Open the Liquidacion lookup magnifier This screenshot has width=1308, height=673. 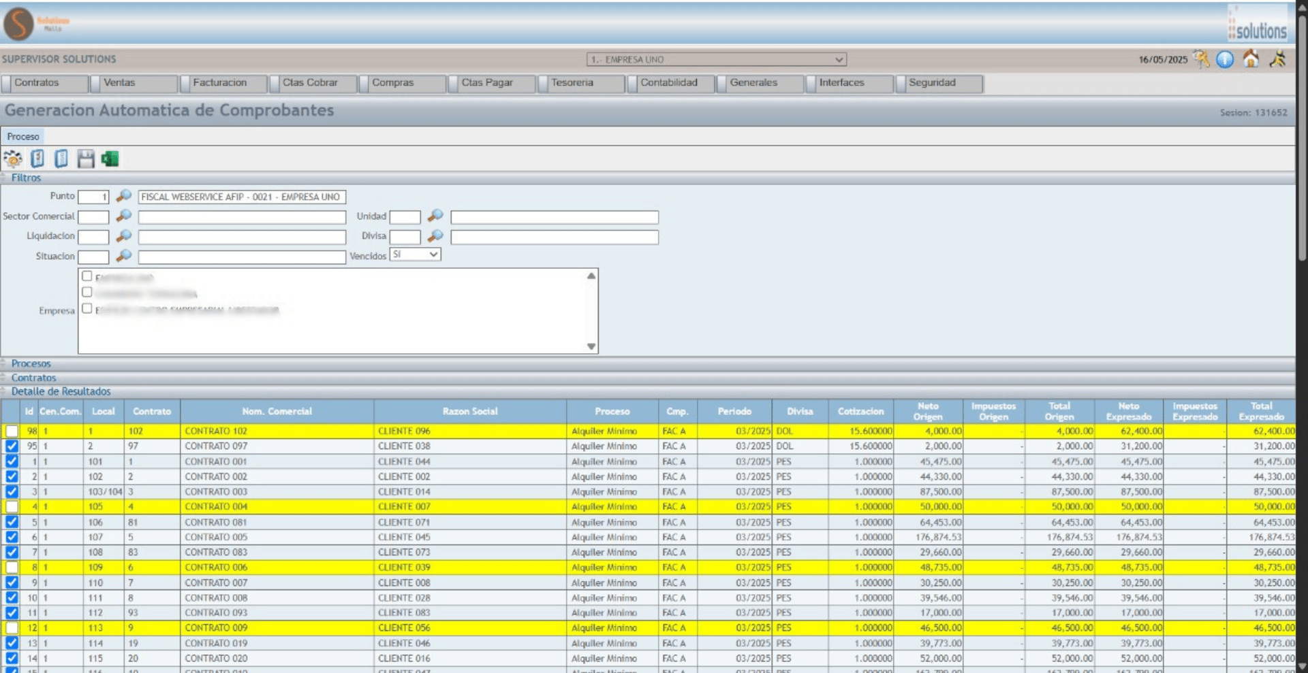tap(123, 236)
